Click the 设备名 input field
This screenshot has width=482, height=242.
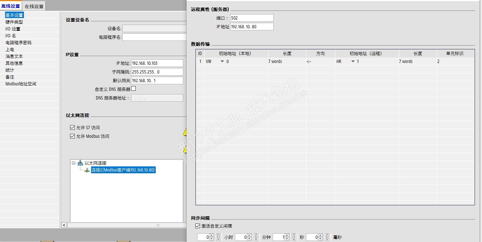[x=154, y=29]
